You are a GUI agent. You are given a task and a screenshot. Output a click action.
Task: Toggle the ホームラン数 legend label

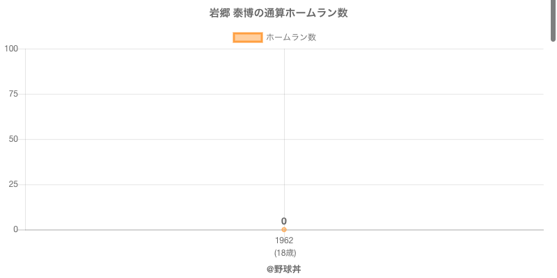click(x=291, y=38)
